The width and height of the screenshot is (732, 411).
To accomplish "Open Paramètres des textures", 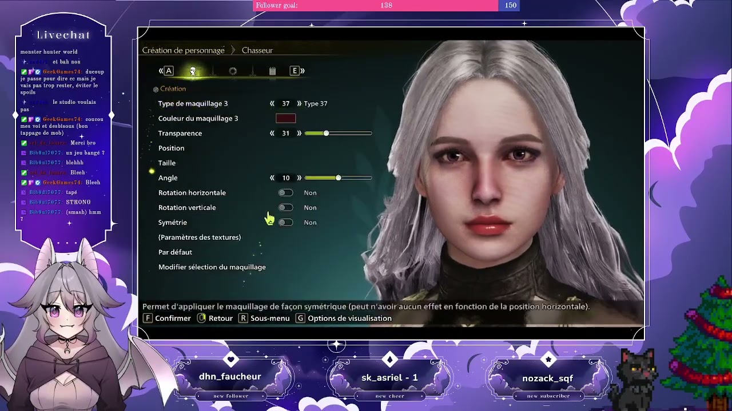I will click(x=200, y=237).
